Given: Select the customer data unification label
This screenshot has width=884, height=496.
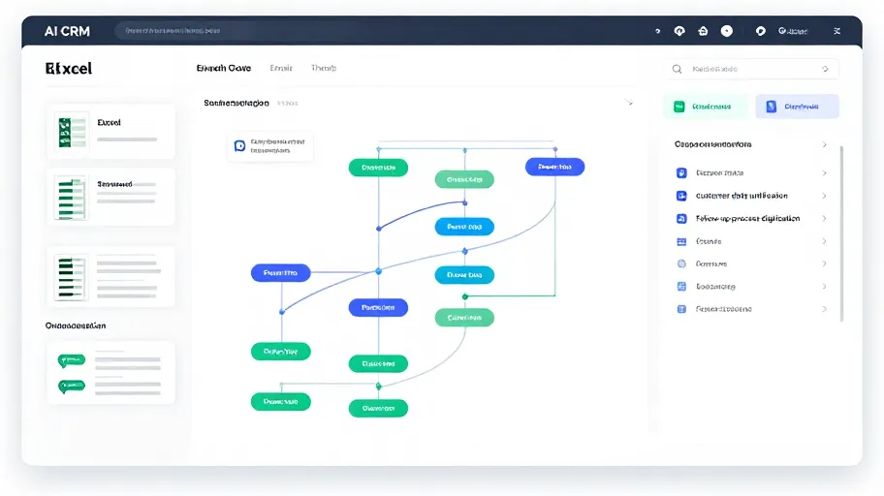Looking at the screenshot, I should [742, 196].
